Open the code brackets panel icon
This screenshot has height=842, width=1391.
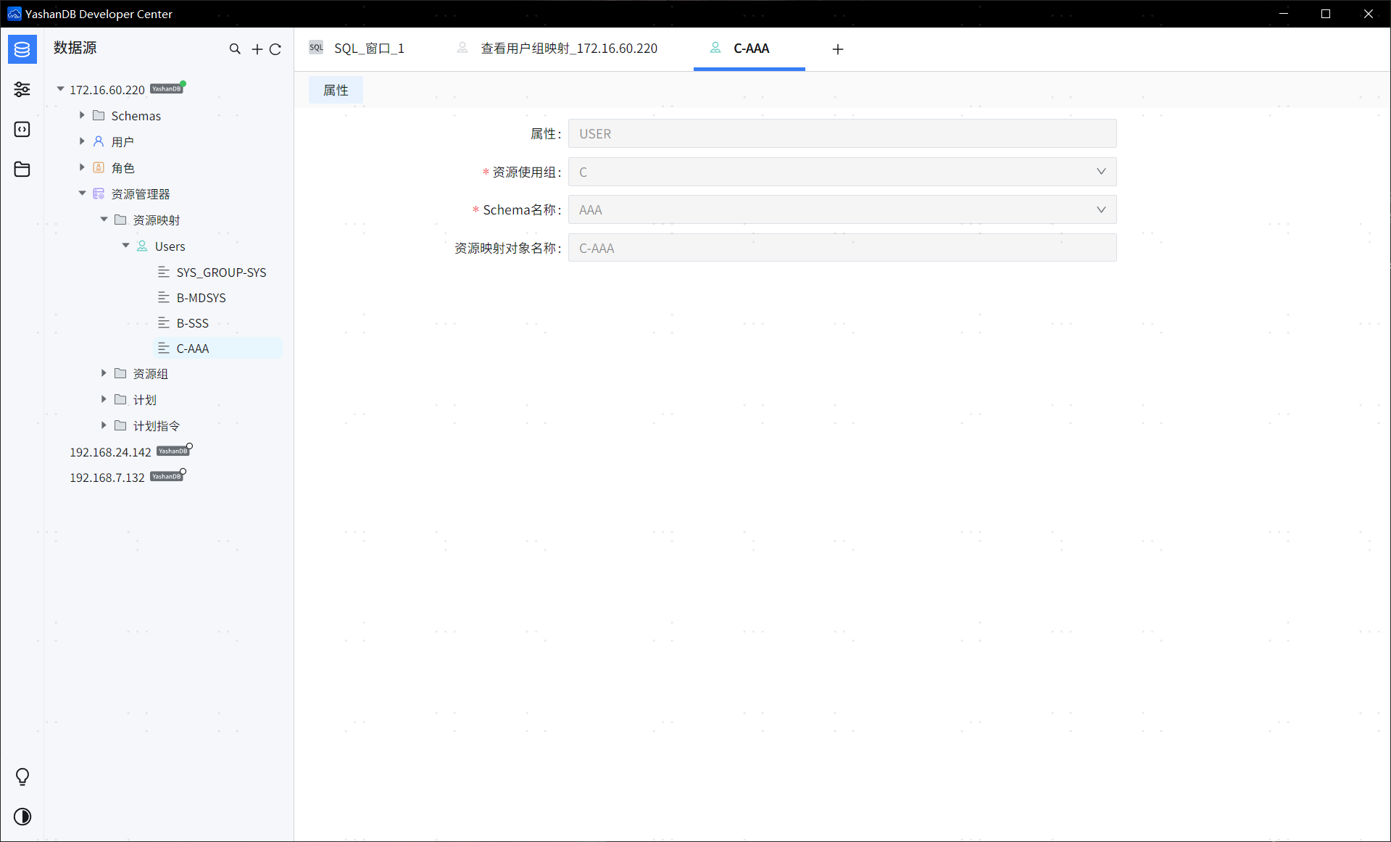point(22,129)
